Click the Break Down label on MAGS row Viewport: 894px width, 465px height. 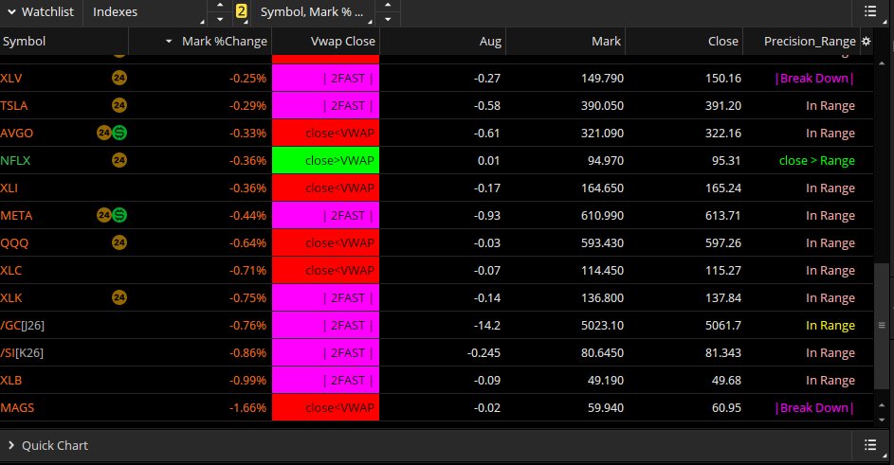click(814, 407)
